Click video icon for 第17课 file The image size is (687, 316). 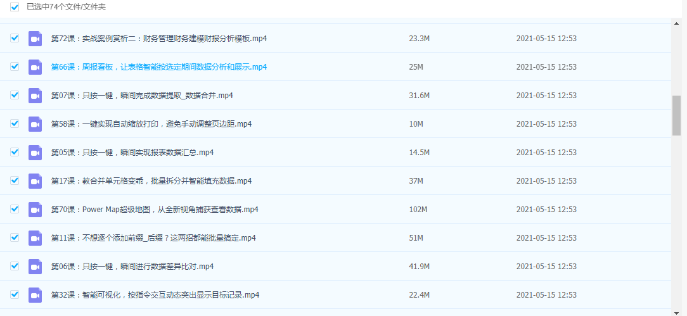point(35,181)
